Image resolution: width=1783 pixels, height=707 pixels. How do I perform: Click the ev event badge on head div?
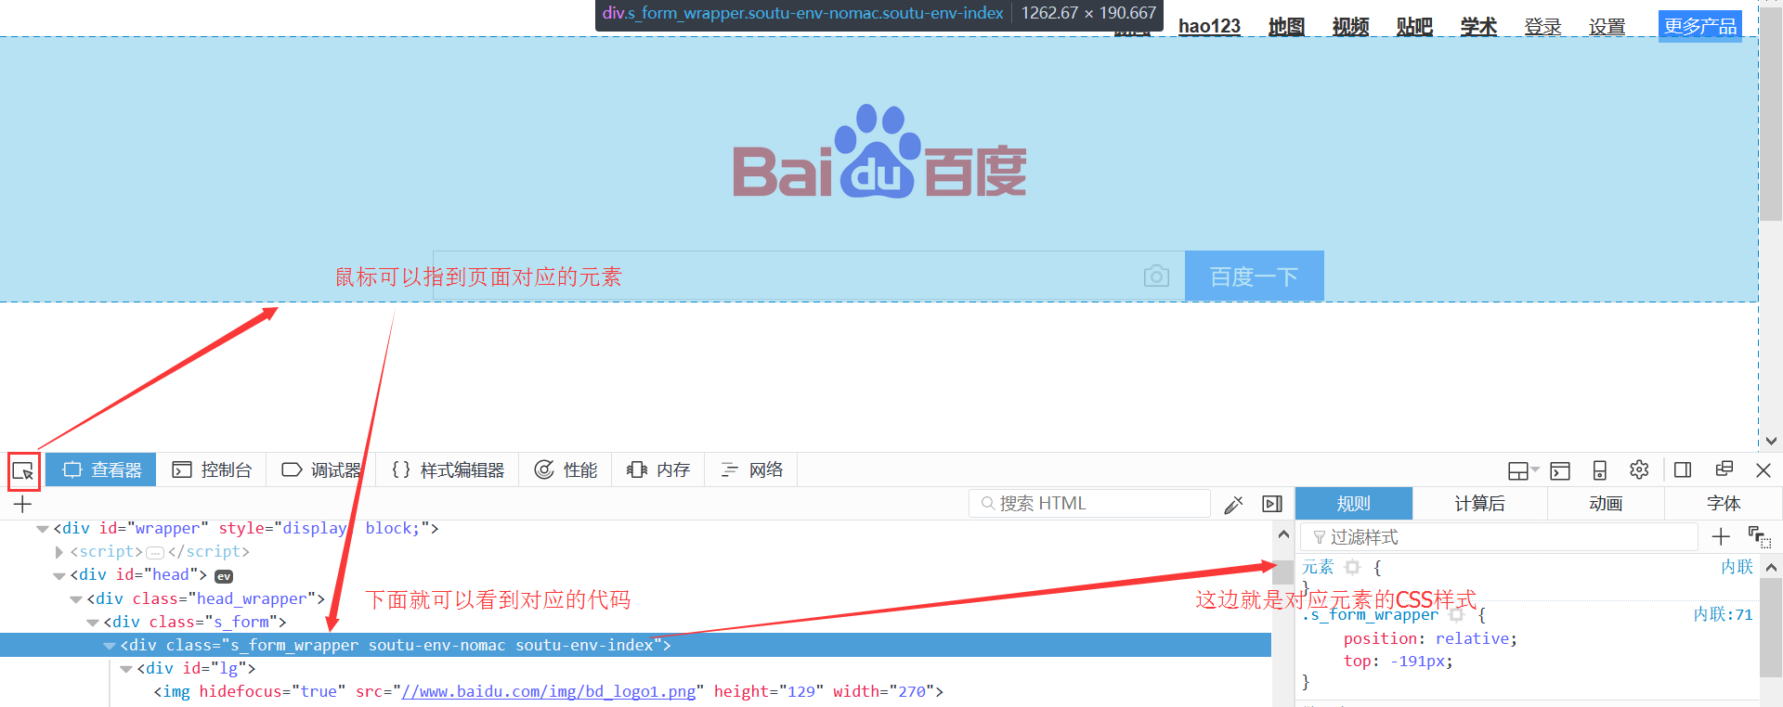tap(224, 576)
